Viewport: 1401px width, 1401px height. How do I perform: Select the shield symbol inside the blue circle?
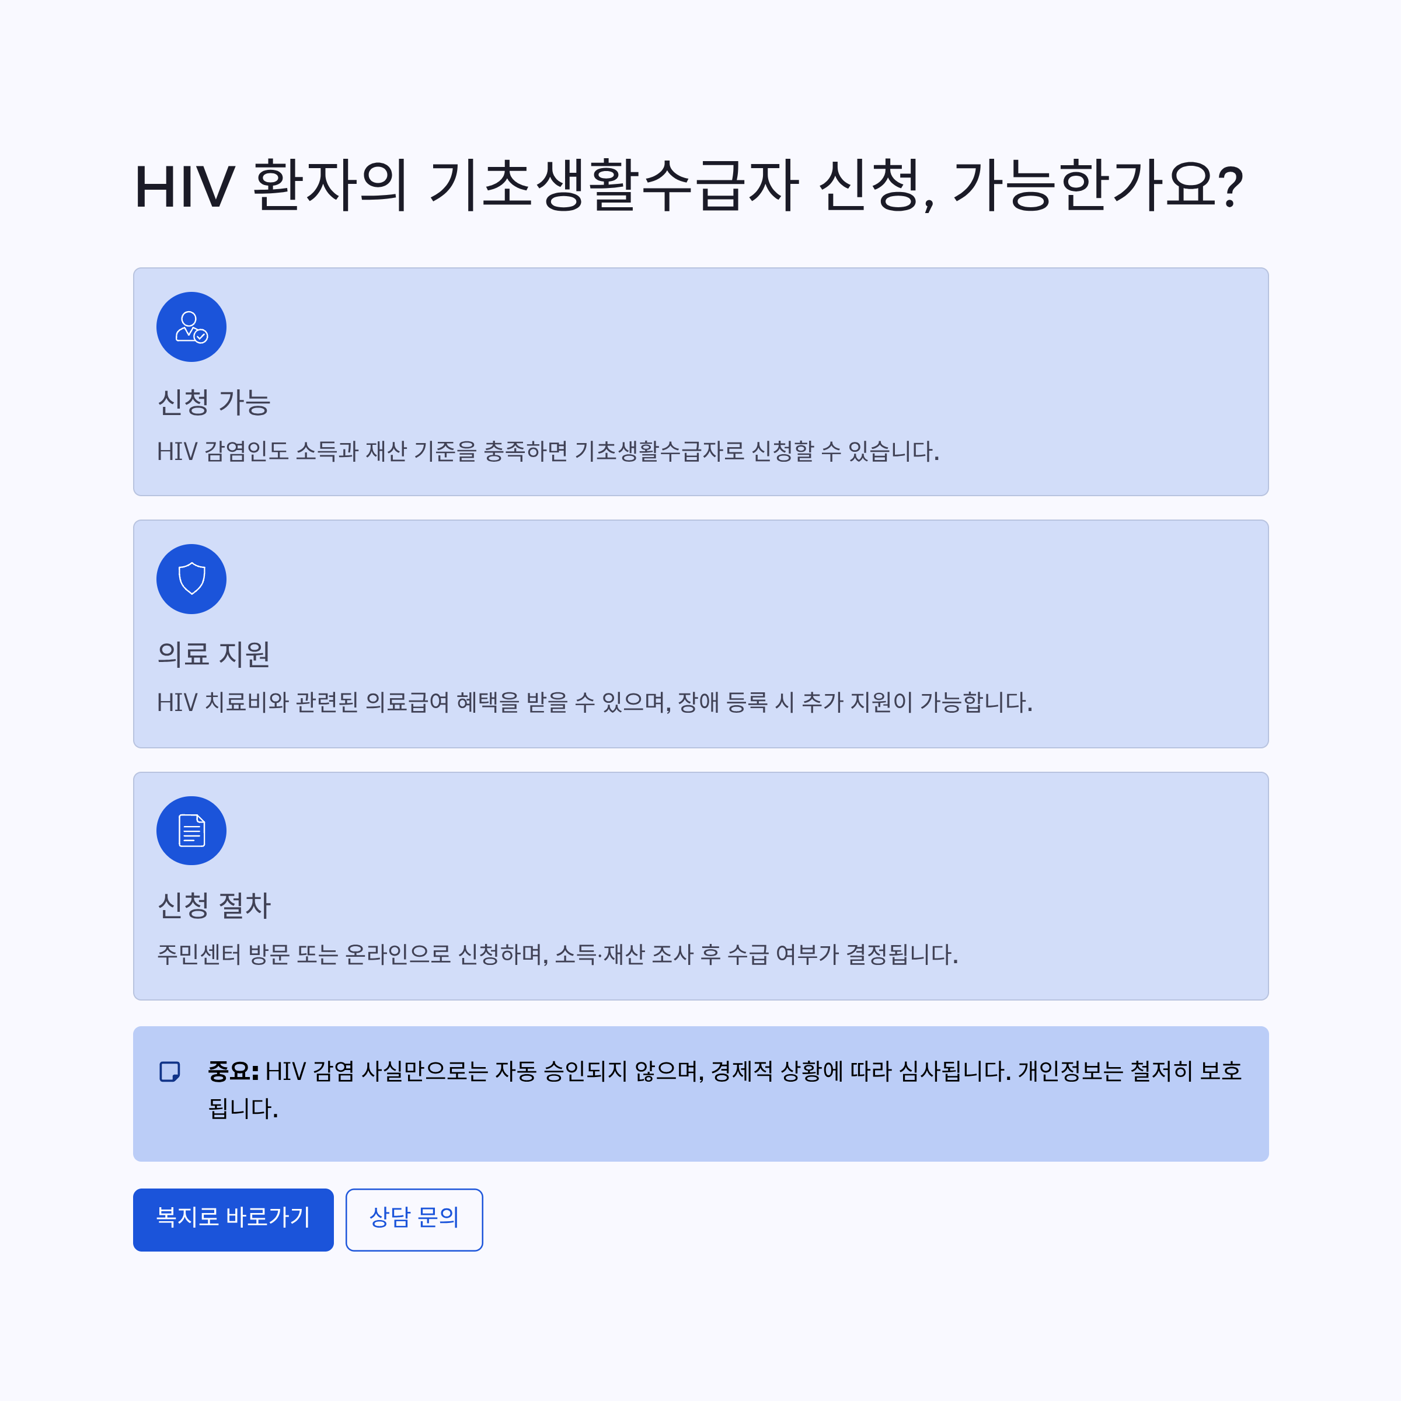[x=191, y=578]
